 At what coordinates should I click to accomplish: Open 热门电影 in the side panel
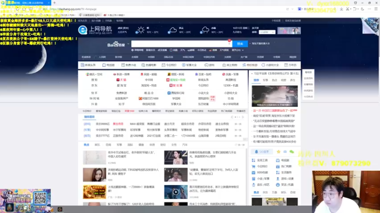point(284,167)
